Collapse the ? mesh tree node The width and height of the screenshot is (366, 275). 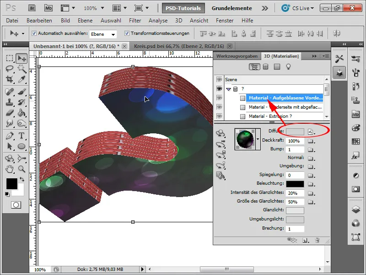(x=228, y=89)
